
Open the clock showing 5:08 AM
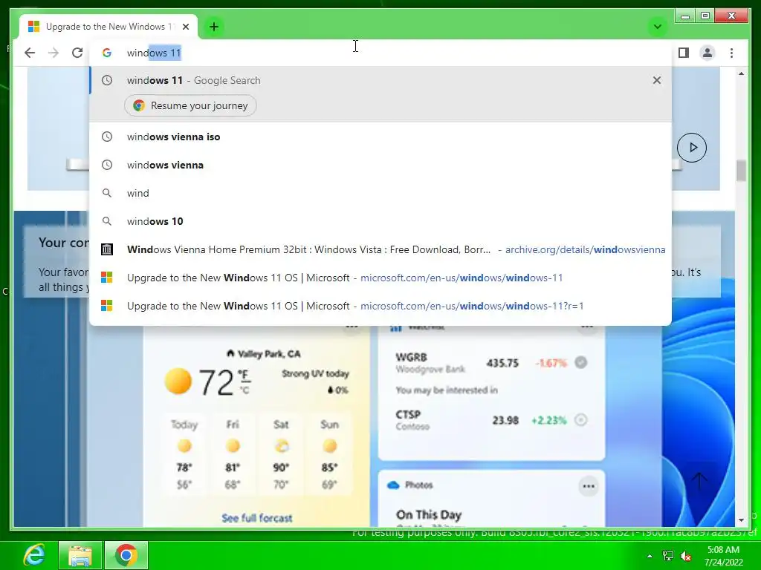point(723,556)
